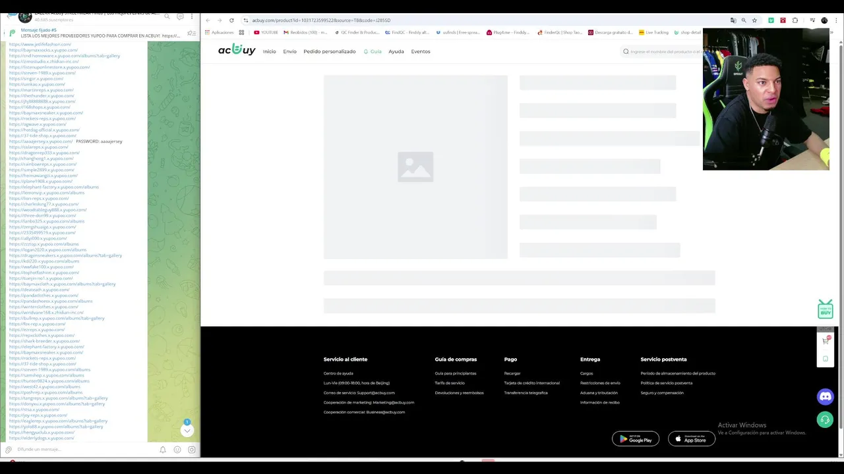
Task: Open the Aplicaciones bookmarks shortcut
Action: click(220, 32)
